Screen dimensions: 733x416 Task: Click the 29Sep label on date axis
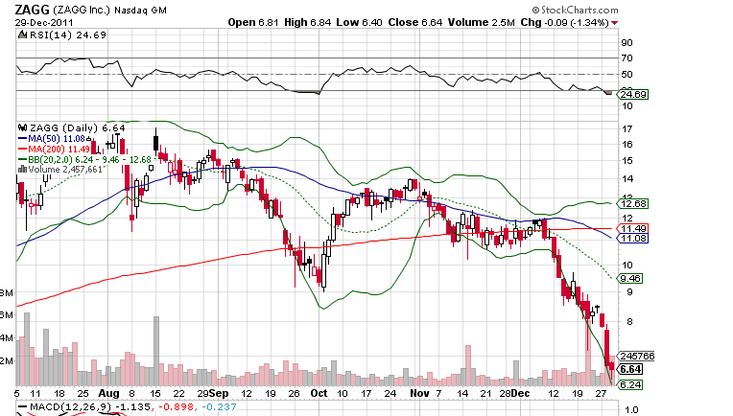tap(213, 393)
